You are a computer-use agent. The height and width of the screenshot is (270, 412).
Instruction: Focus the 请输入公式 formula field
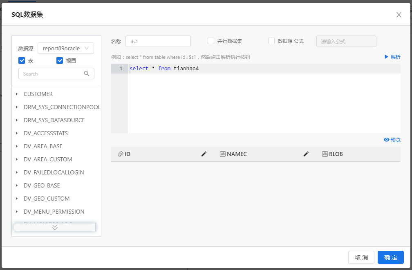346,41
